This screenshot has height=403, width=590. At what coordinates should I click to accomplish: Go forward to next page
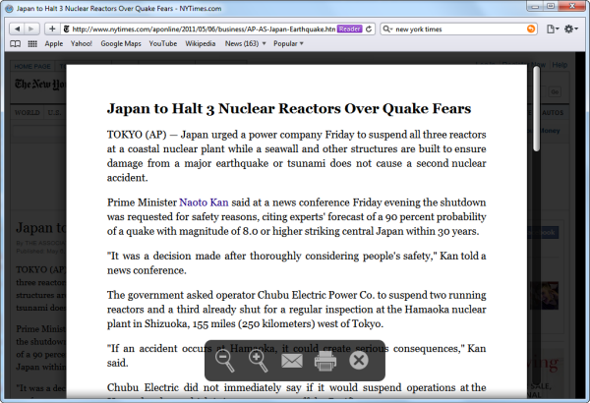31,29
